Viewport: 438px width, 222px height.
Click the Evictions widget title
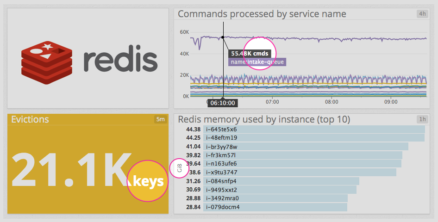coord(30,119)
